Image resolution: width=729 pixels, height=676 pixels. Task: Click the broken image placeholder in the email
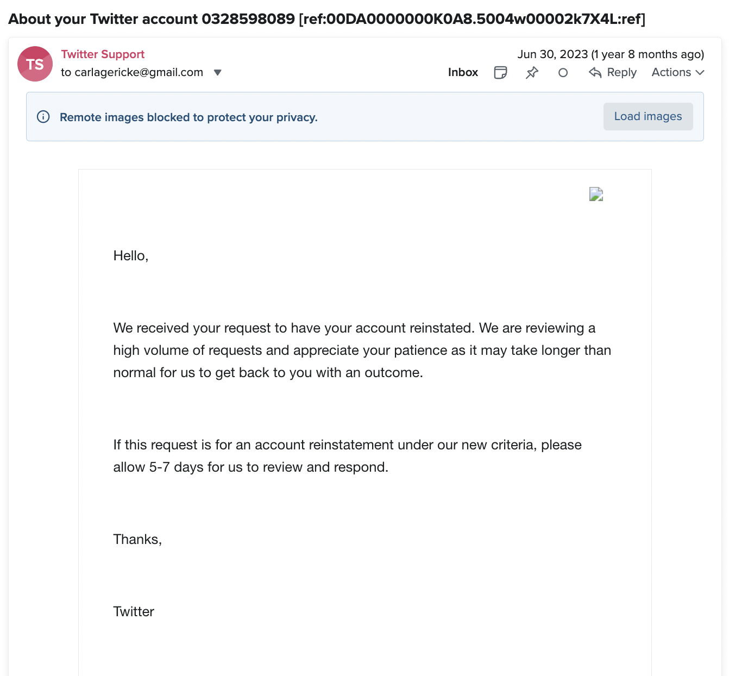coord(596,194)
